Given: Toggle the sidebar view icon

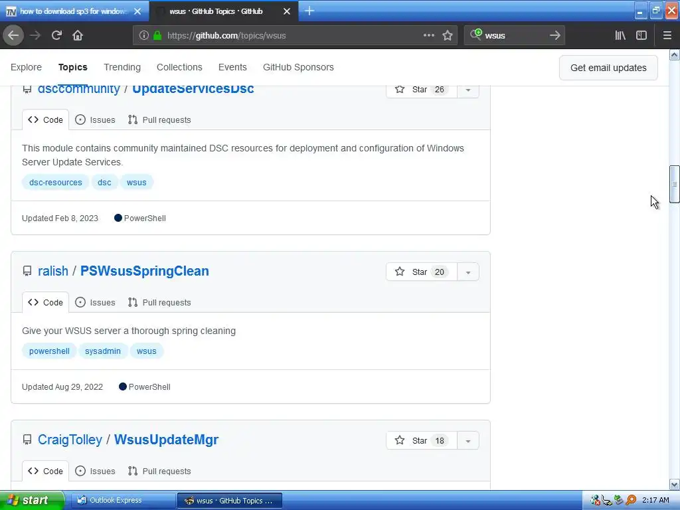Looking at the screenshot, I should click(x=641, y=35).
